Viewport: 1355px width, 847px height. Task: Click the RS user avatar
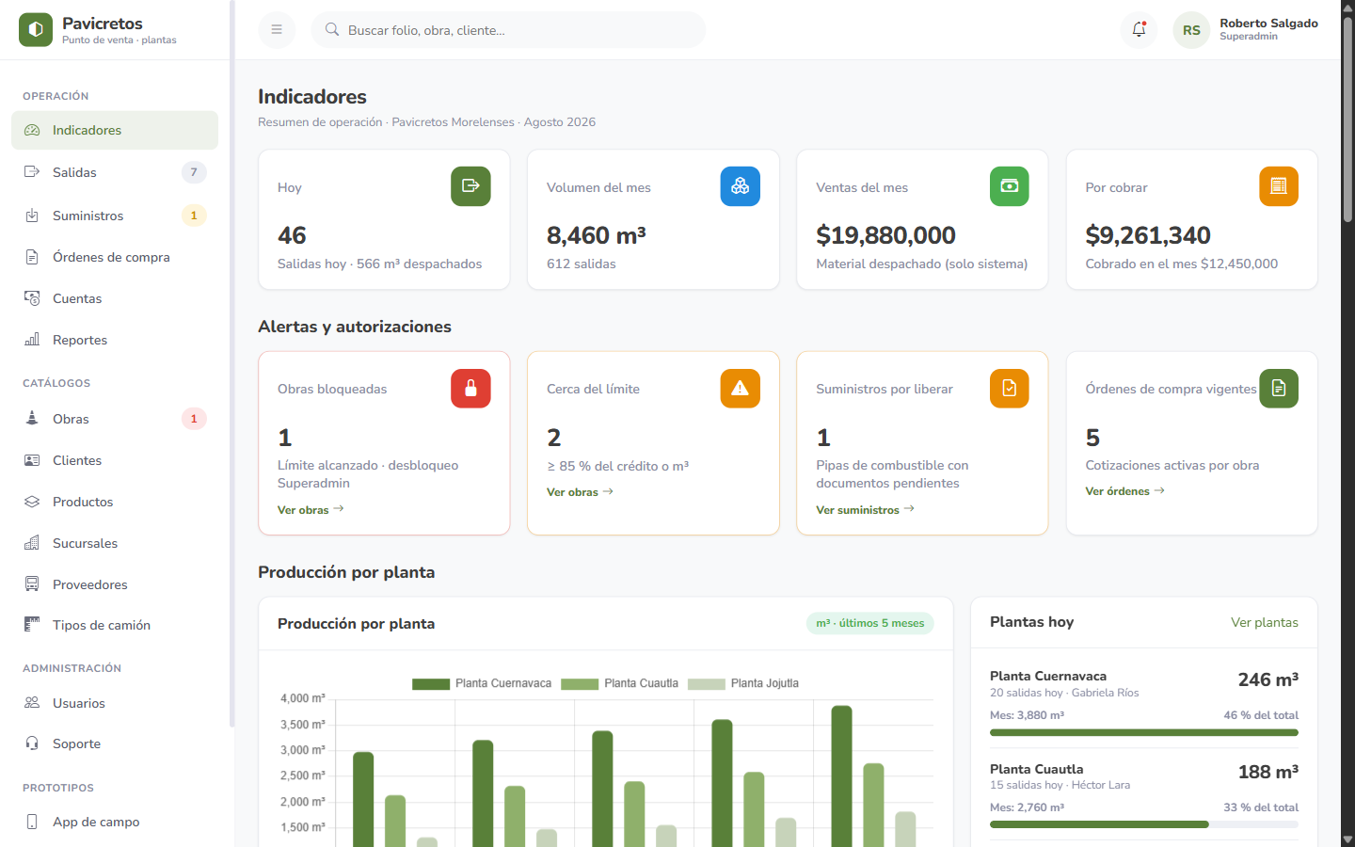pyautogui.click(x=1191, y=30)
